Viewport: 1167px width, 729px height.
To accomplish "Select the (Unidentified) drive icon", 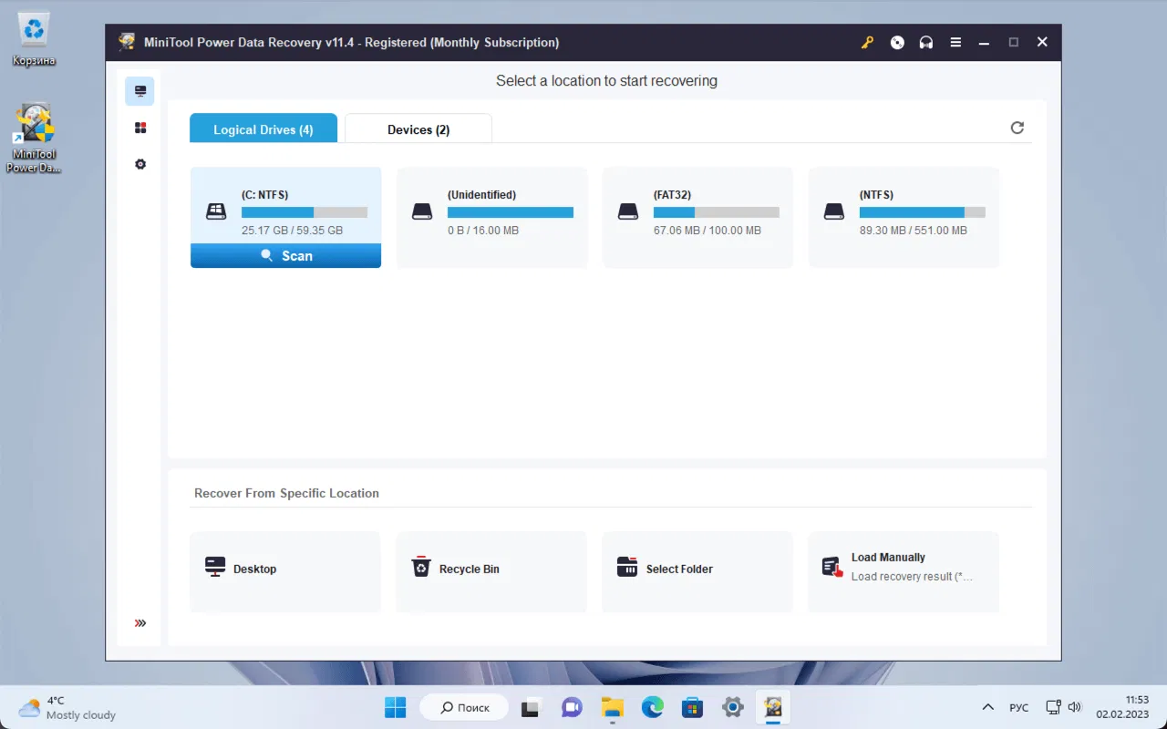I will click(422, 211).
